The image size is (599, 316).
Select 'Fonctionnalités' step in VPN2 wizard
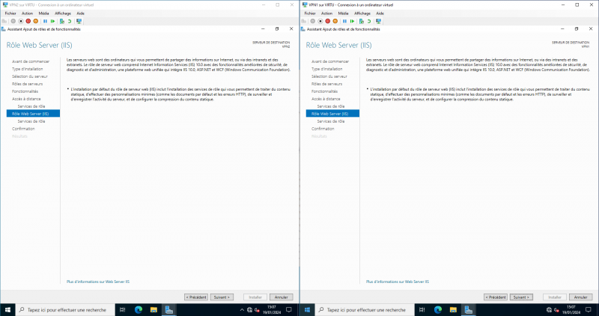pos(25,91)
